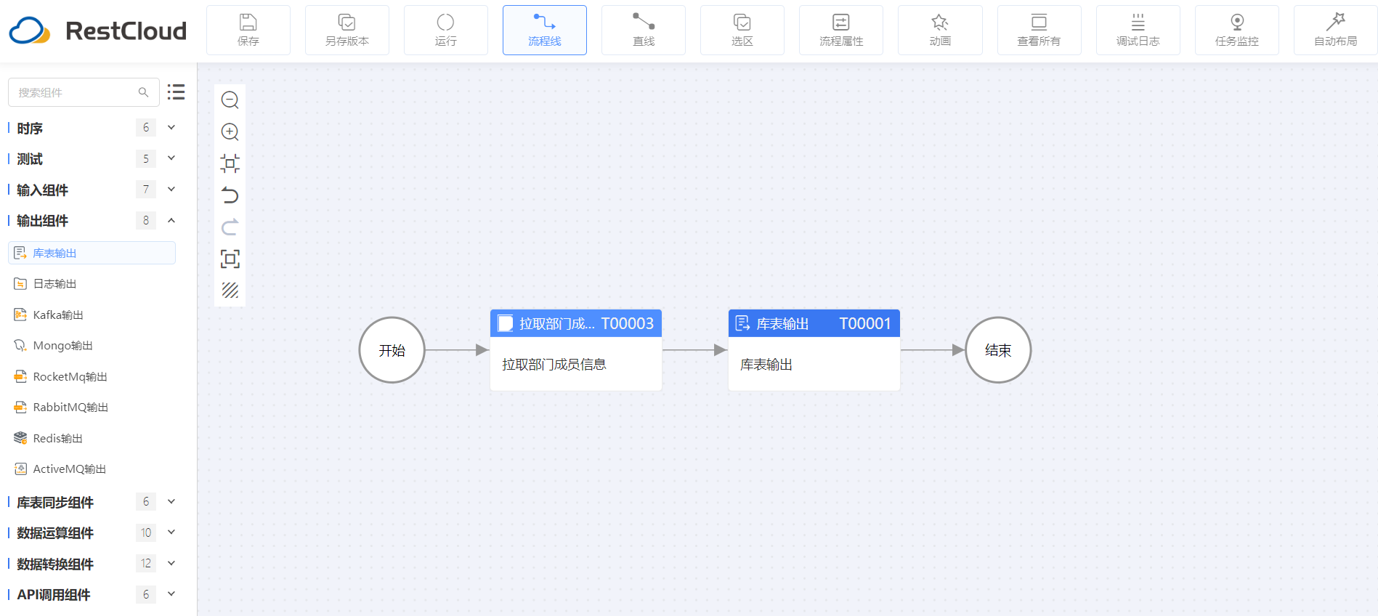Open 流程属性 flow properties

coord(841,30)
